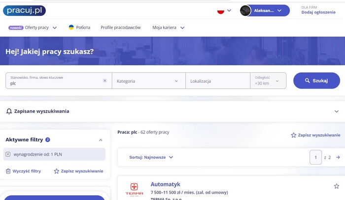Click the bell icon by Zapisane wyszukiwania
The image size is (345, 200).
[x=9, y=111]
